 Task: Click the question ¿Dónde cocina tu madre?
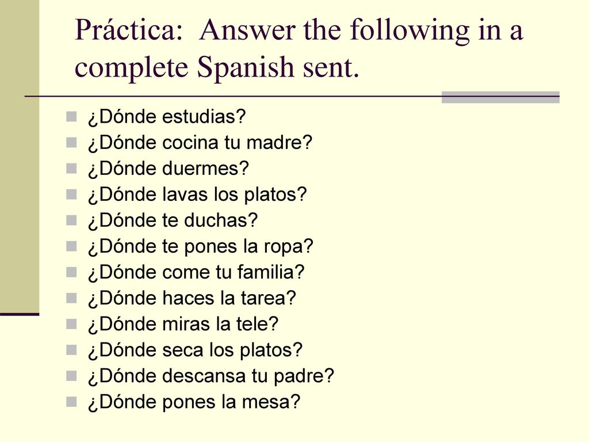coord(200,143)
